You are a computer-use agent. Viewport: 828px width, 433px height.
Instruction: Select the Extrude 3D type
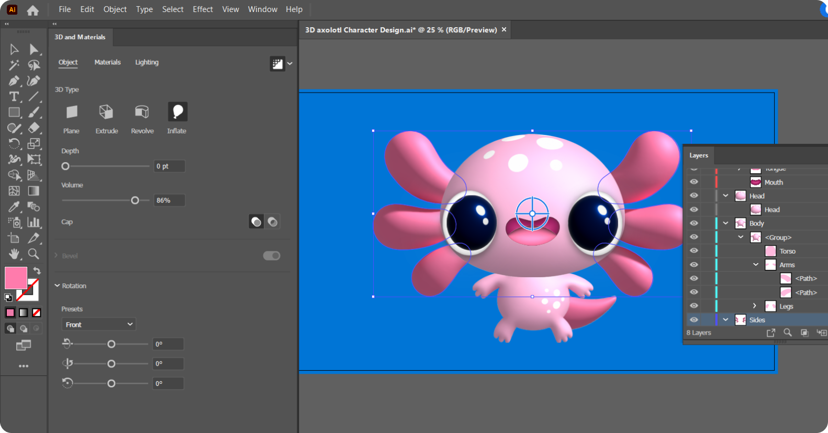click(x=106, y=112)
